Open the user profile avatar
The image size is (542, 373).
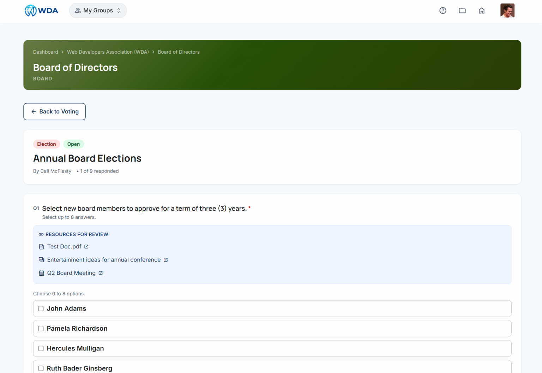[x=507, y=11]
